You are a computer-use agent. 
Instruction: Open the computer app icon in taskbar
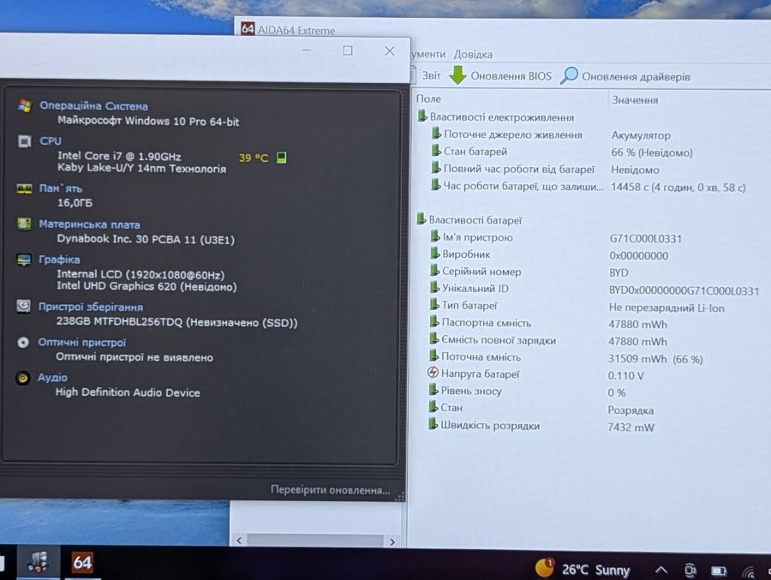[x=38, y=562]
